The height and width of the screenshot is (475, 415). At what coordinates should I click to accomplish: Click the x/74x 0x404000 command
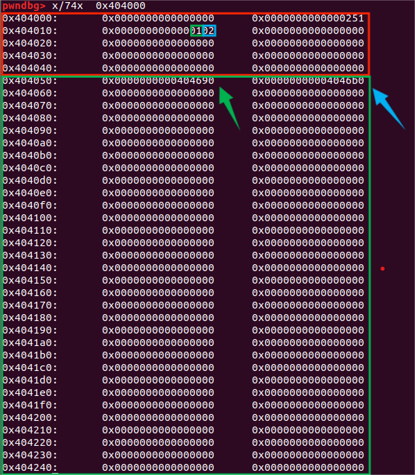99,6
